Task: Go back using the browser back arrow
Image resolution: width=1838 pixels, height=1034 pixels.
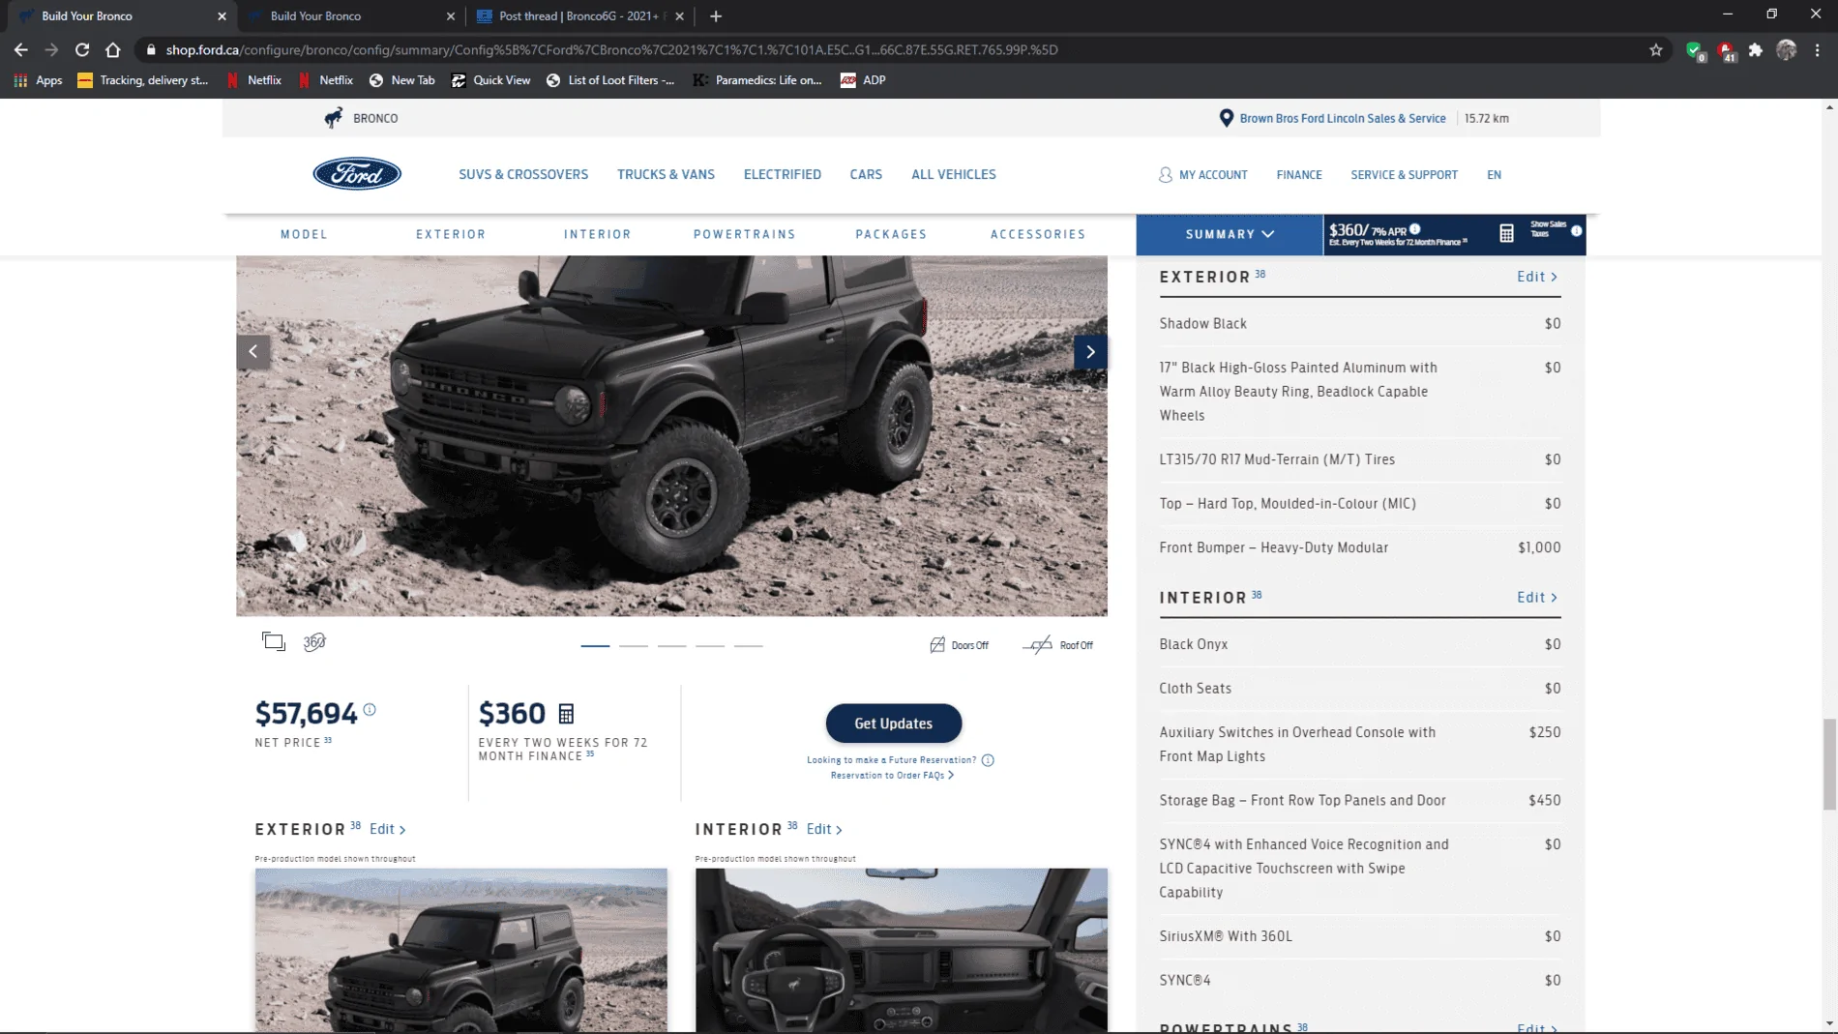Action: click(x=20, y=49)
